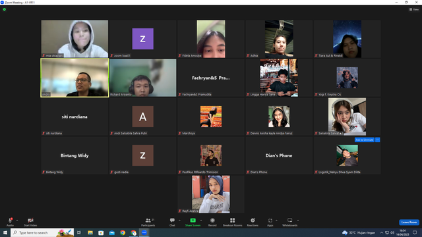Open the Participants panel
The height and width of the screenshot is (237, 422).
click(148, 222)
